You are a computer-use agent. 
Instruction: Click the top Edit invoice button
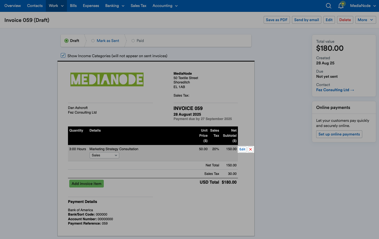point(329,20)
